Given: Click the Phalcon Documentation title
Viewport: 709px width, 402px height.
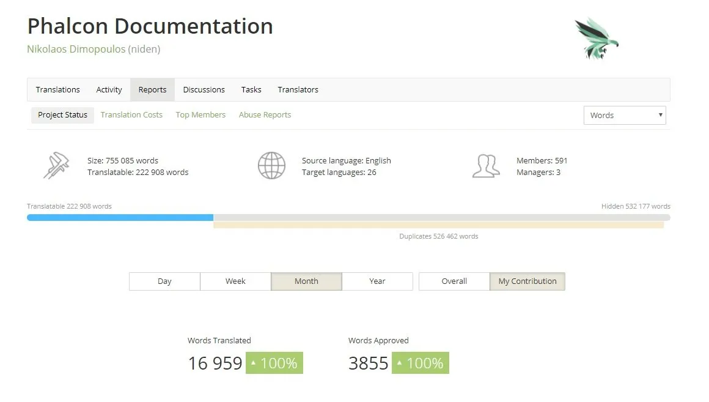Looking at the screenshot, I should (150, 26).
